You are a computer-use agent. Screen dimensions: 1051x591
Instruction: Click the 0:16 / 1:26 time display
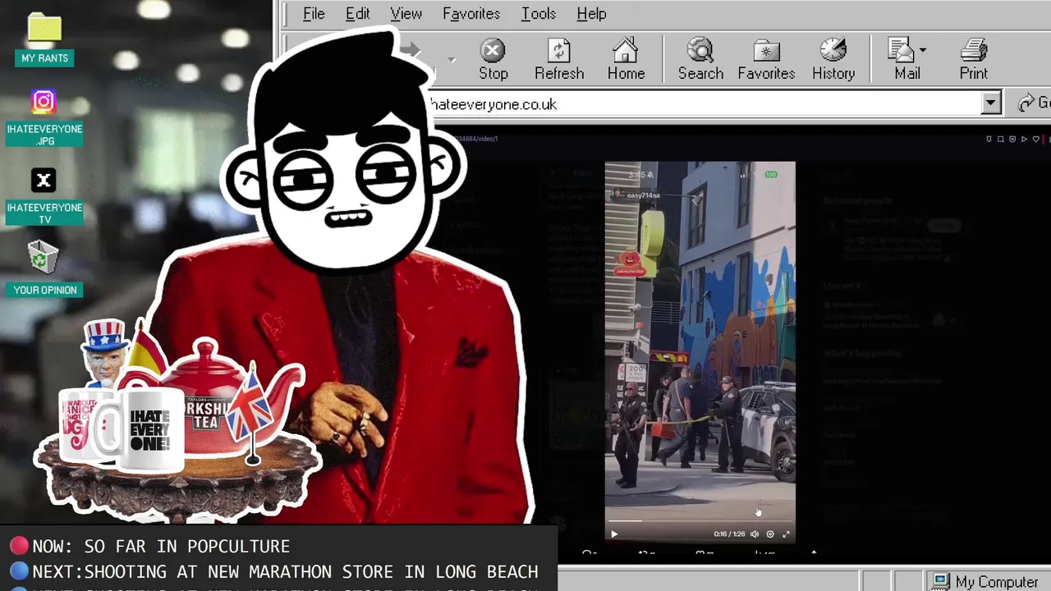tap(729, 534)
